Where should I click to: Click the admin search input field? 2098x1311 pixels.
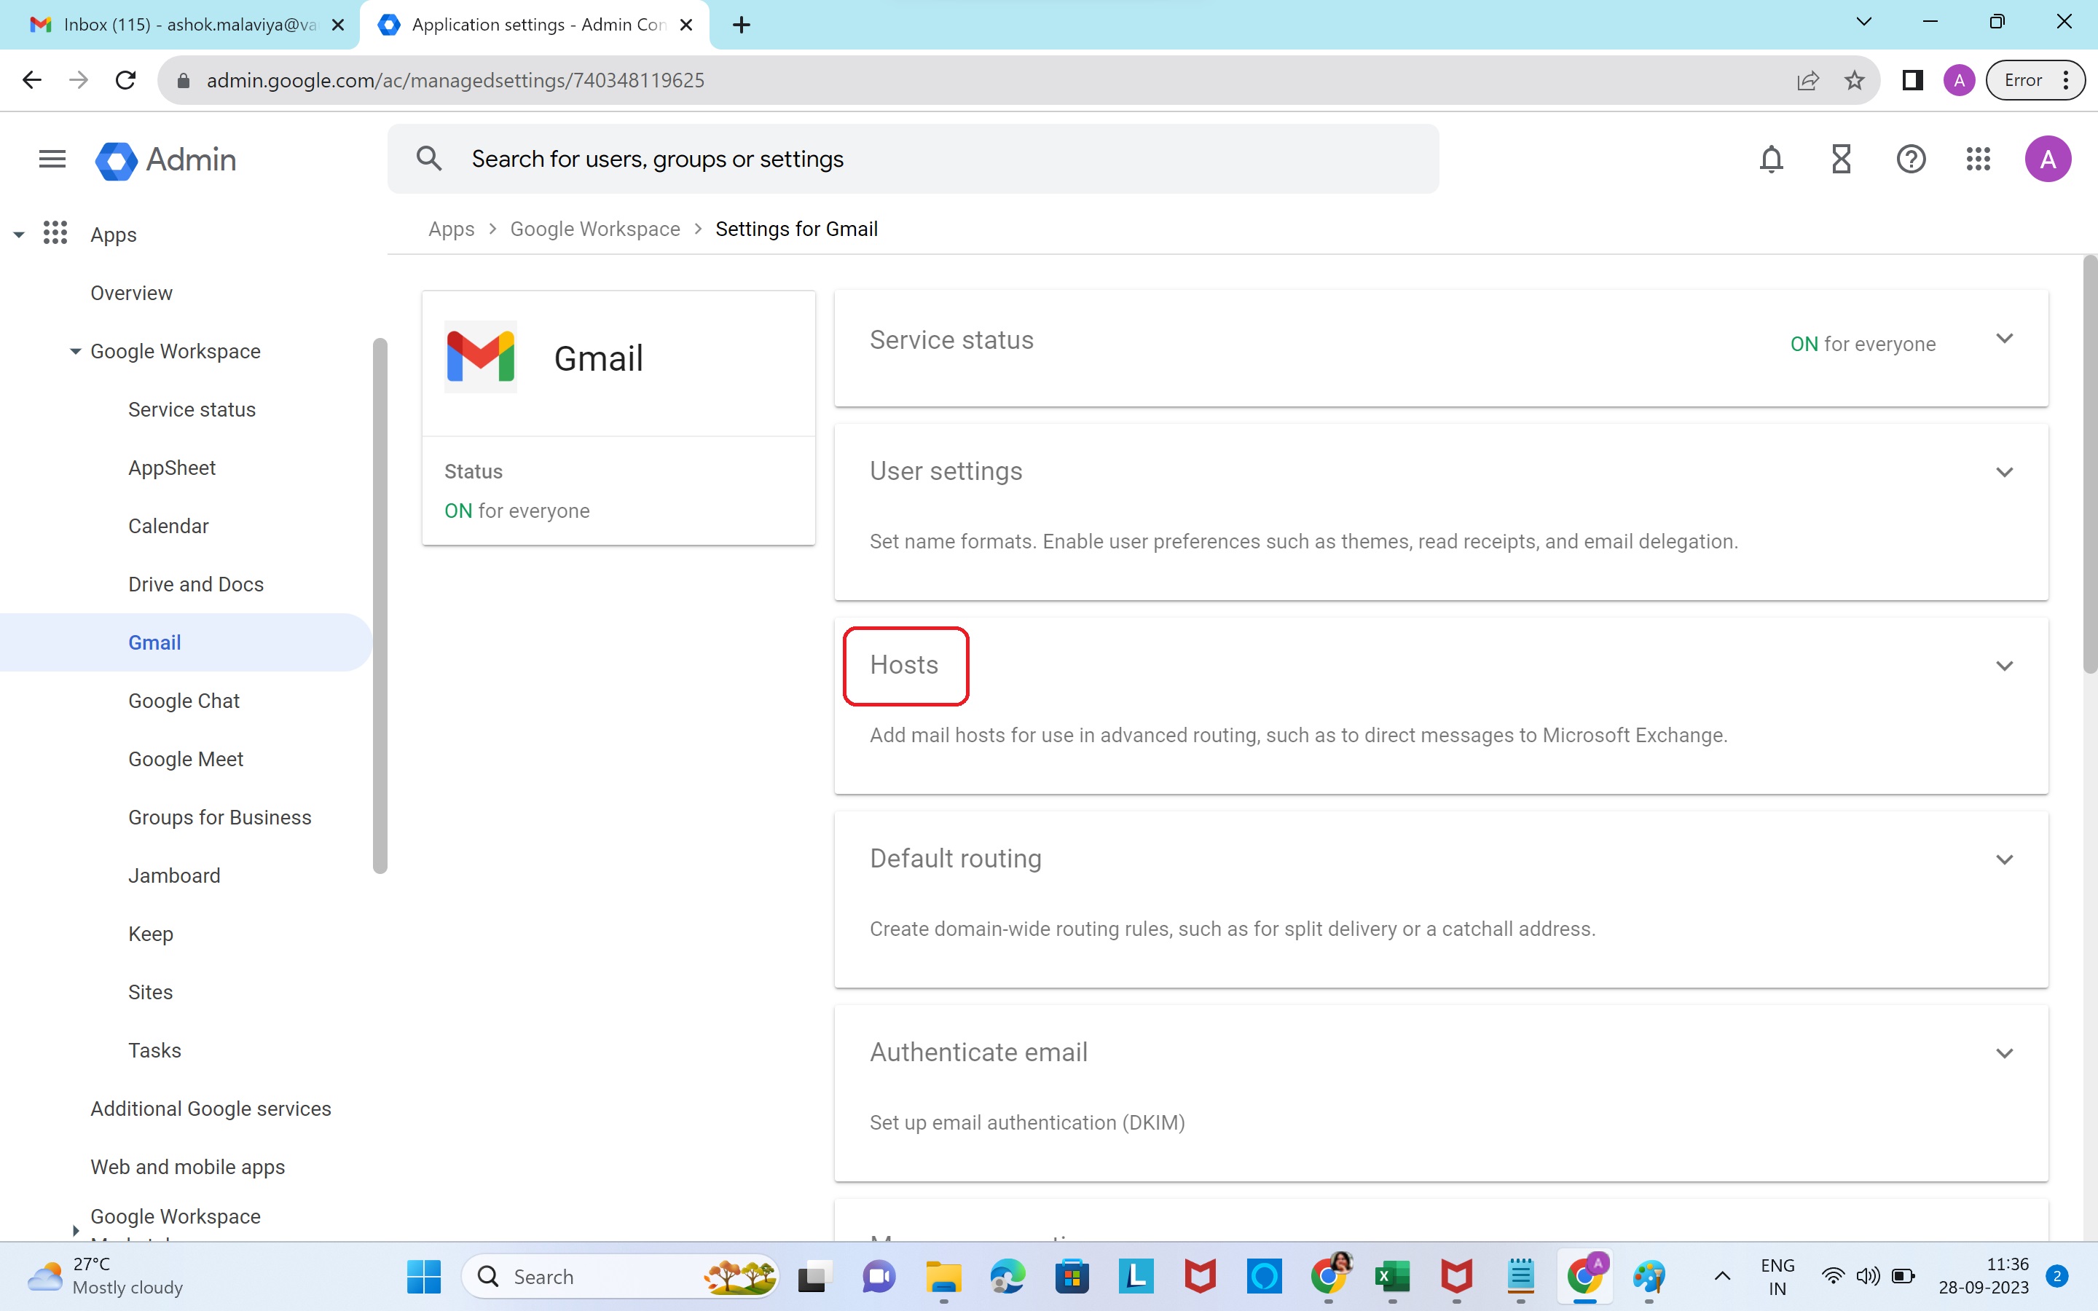[x=911, y=160]
